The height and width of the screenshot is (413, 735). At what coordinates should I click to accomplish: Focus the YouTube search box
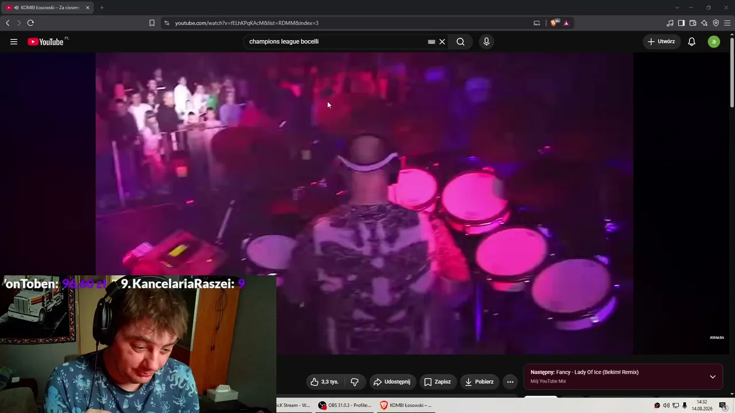point(336,41)
